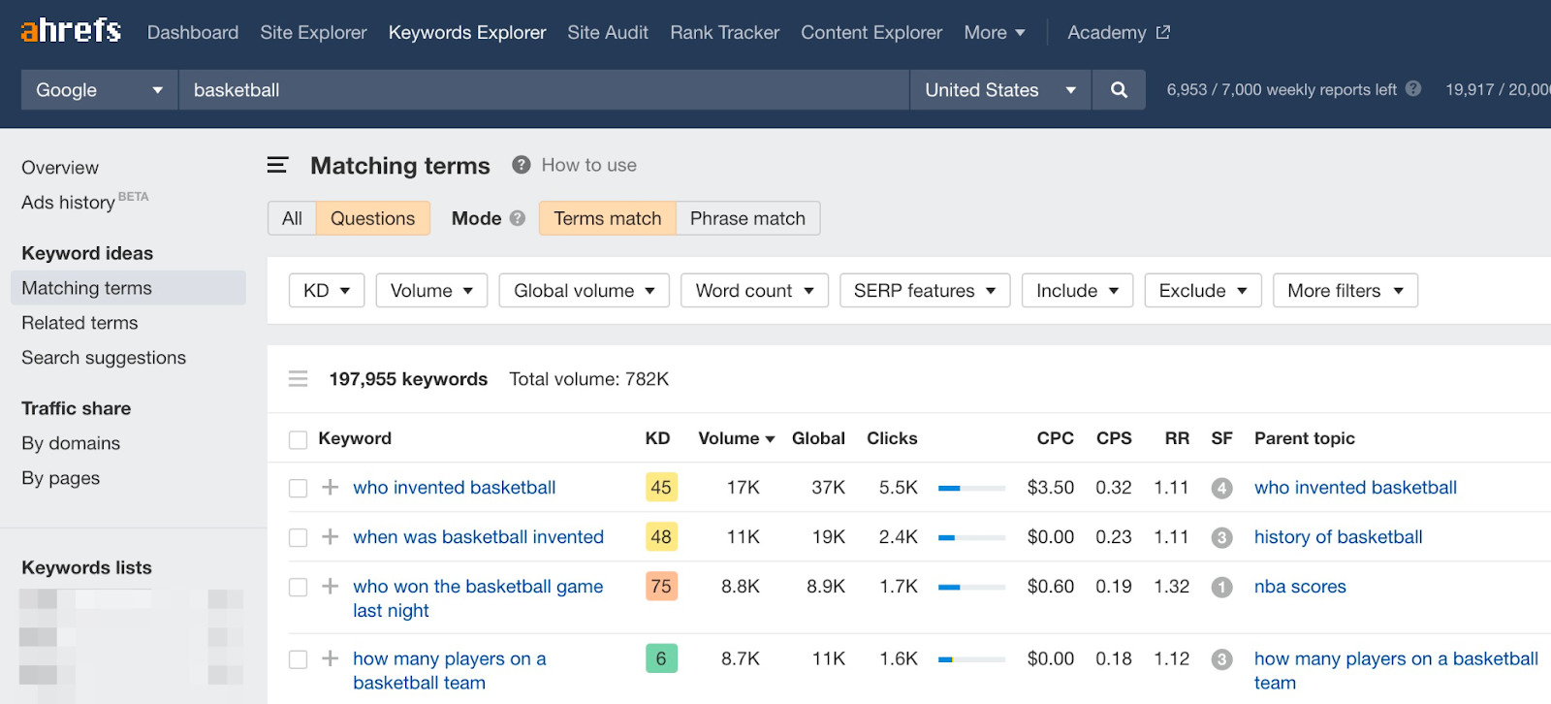Open the 'nba scores' parent topic link

click(x=1299, y=587)
